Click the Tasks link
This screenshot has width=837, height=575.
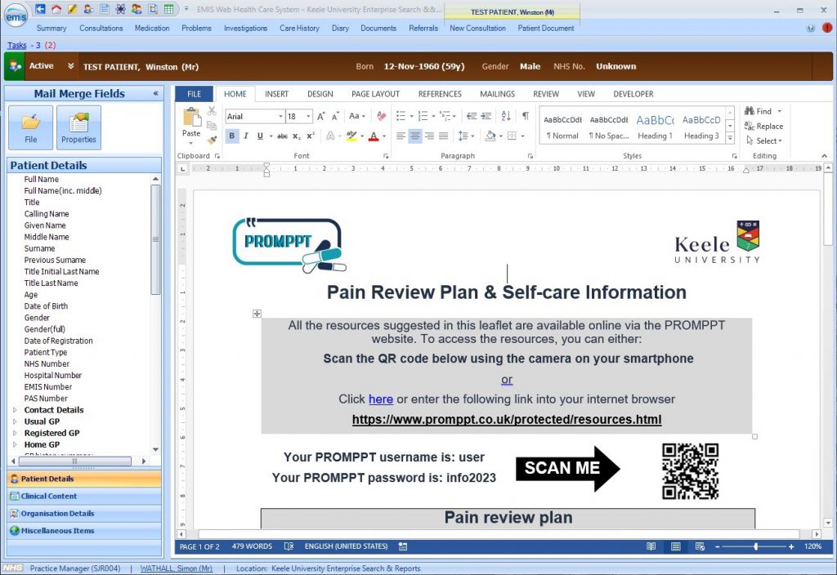coord(16,46)
